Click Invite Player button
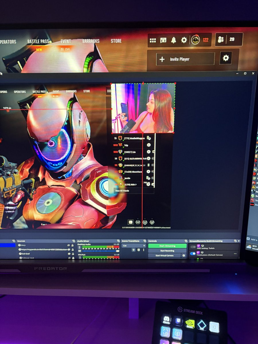Image resolution: width=258 pixels, height=344 pixels. (185, 59)
